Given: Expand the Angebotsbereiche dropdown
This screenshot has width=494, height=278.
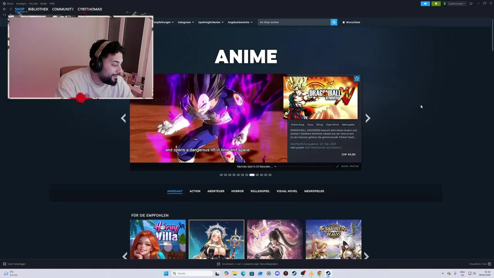Looking at the screenshot, I should [x=240, y=22].
